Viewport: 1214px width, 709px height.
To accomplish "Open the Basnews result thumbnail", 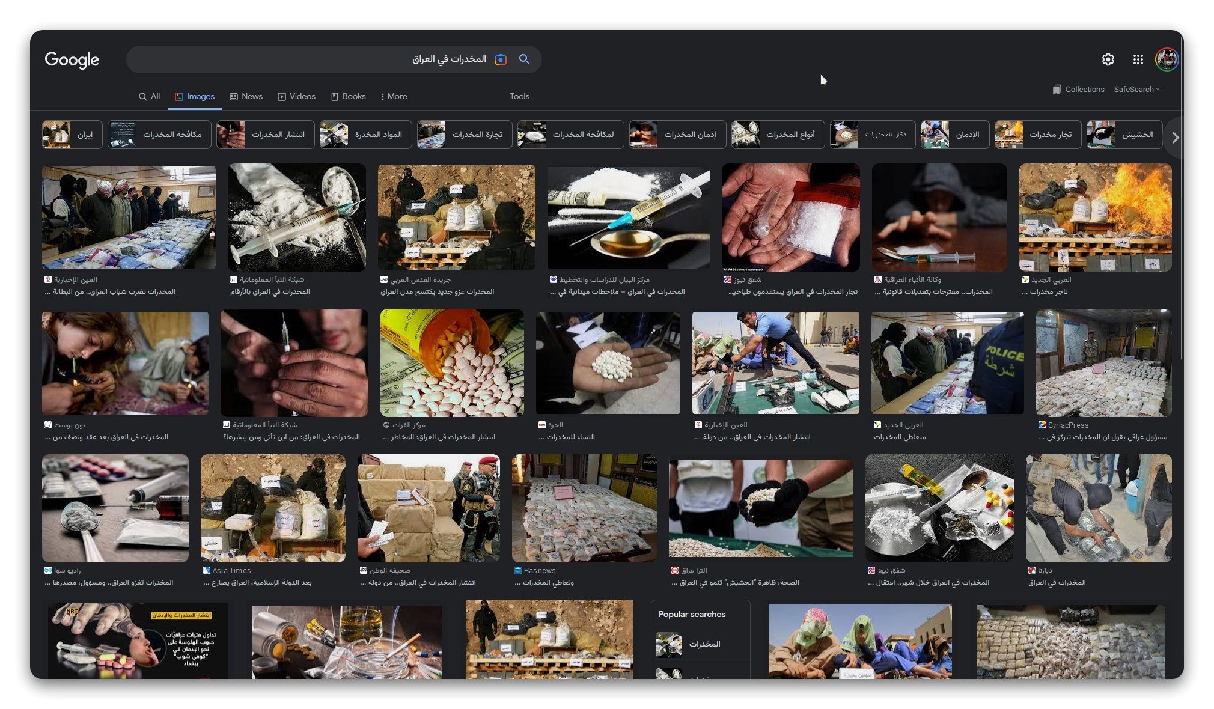I will (584, 508).
